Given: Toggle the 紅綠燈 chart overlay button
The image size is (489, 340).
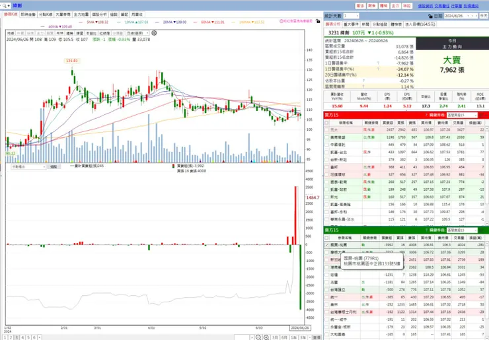Looking at the screenshot, I should pyautogui.click(x=104, y=33).
